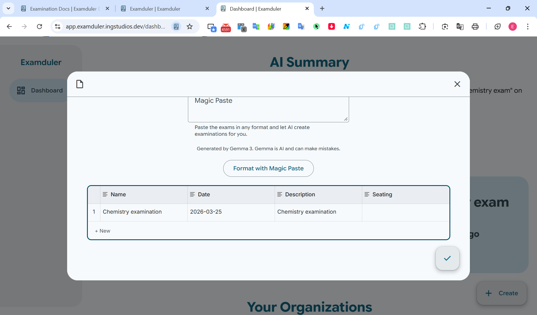Add a new row with + New
537x315 pixels.
[103, 231]
